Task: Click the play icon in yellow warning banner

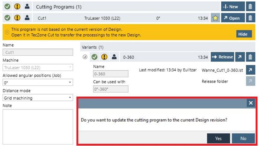Action: click(x=6, y=32)
